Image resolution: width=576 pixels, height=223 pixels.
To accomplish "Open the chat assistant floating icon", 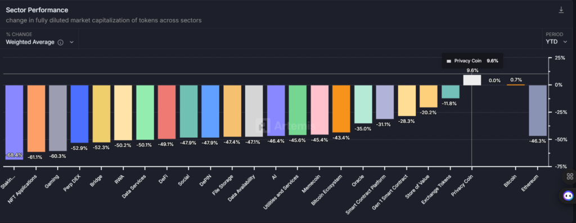I will coord(568,195).
